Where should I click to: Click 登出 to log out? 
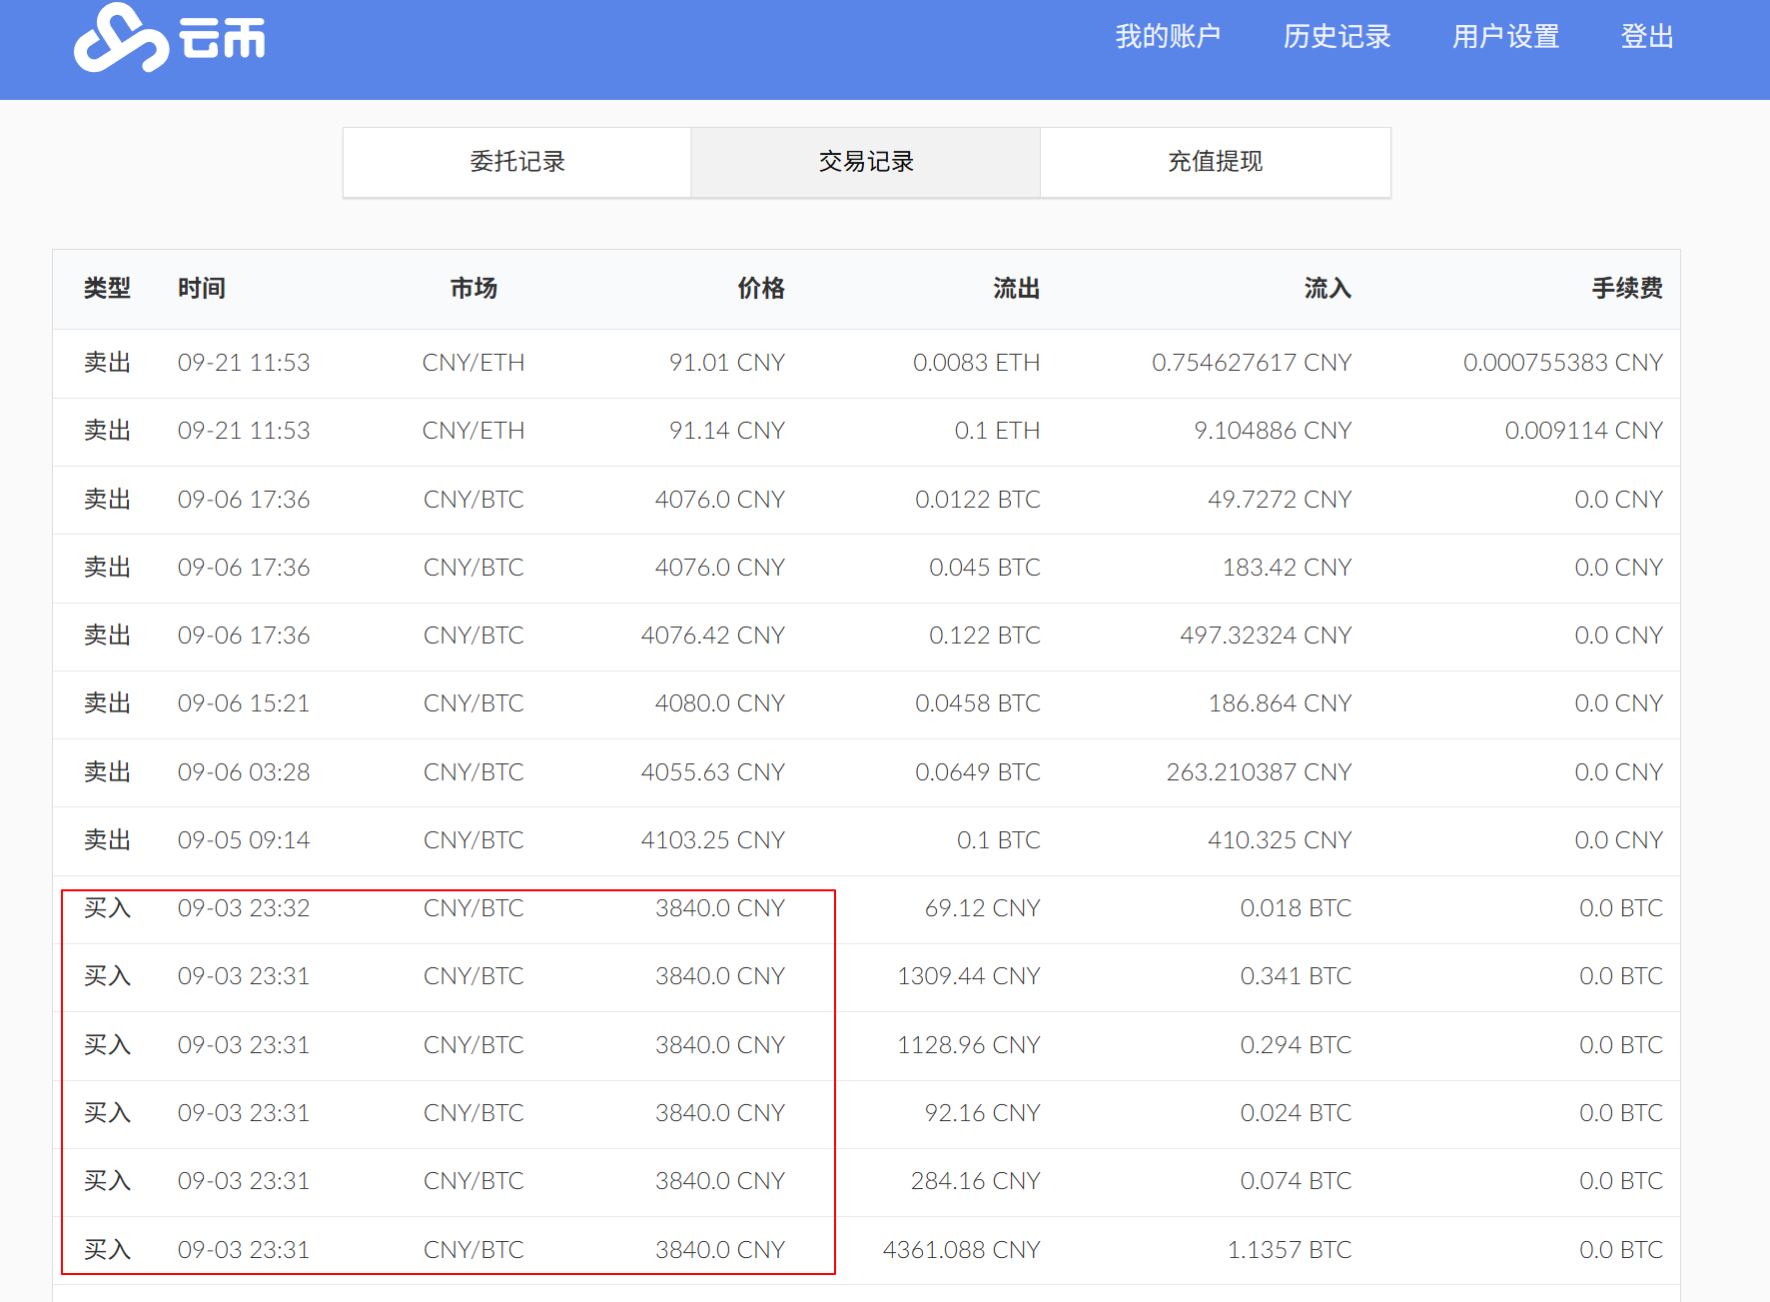[x=1646, y=37]
